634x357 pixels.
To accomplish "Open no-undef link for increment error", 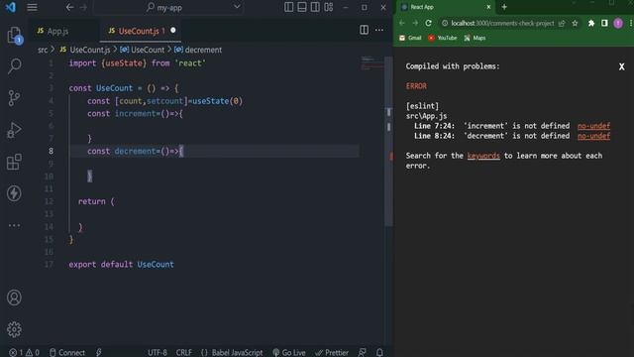I will 593,126.
